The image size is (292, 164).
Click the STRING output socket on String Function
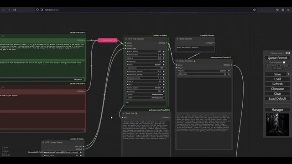coord(231,65)
